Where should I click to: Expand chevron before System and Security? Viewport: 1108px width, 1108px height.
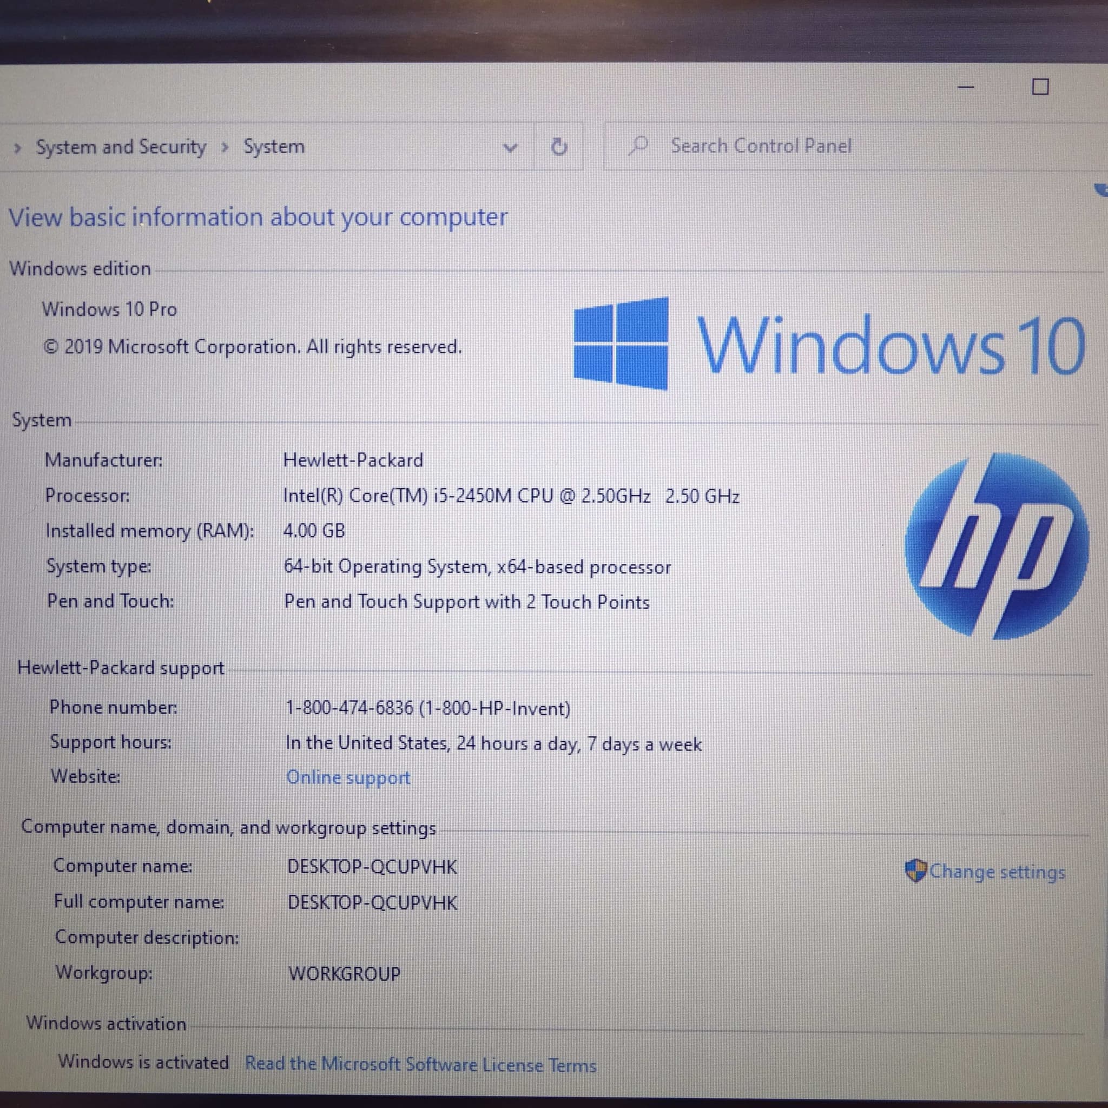(18, 149)
